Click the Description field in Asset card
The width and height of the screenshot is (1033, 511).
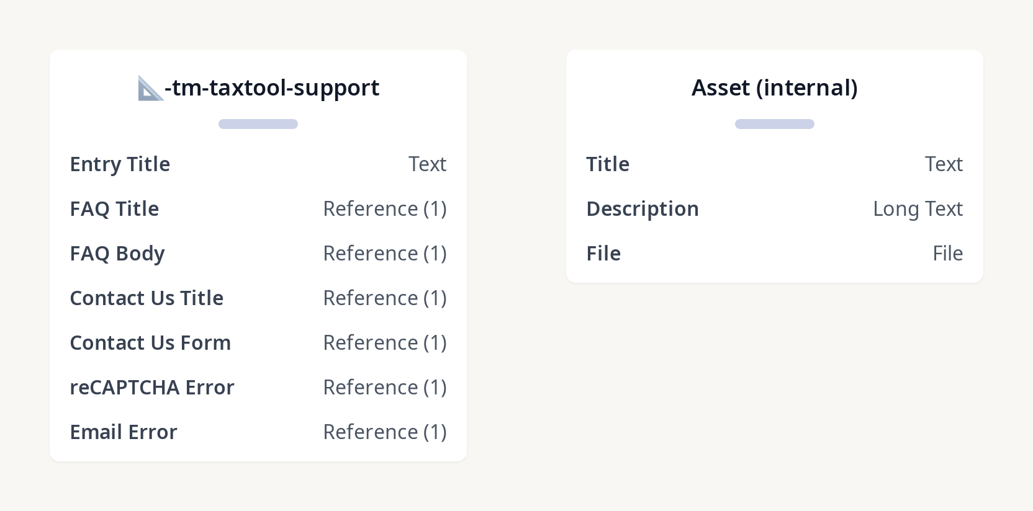[643, 209]
